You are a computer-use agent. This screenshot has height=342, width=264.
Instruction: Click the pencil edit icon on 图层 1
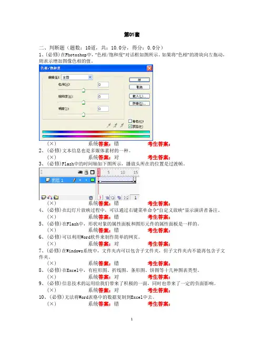[75, 180]
